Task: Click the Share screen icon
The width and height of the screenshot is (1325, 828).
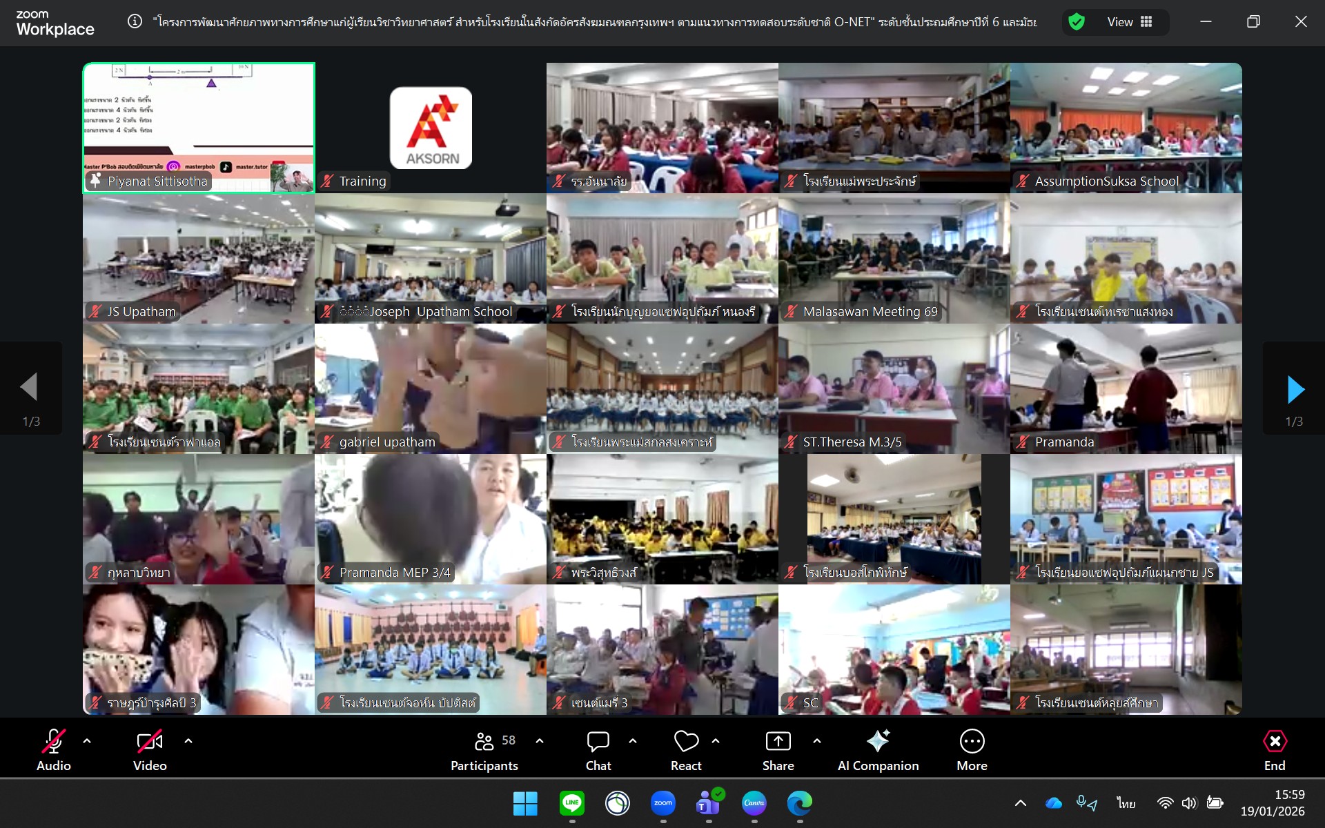Action: [x=778, y=742]
